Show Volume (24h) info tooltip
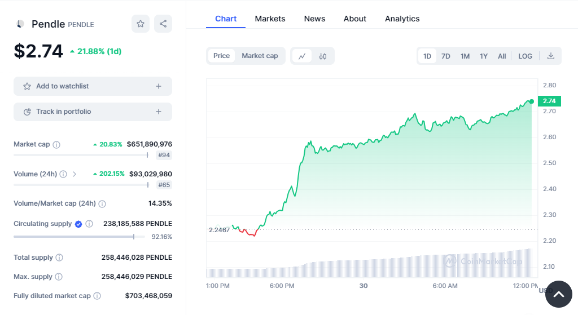 click(x=63, y=174)
